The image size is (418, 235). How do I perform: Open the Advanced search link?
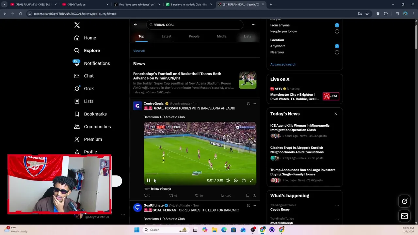283,64
